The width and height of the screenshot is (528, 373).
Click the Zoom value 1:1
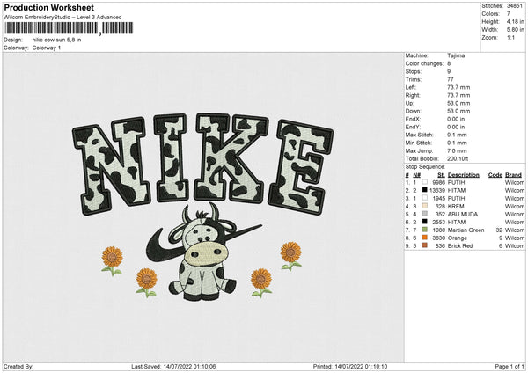(510, 38)
